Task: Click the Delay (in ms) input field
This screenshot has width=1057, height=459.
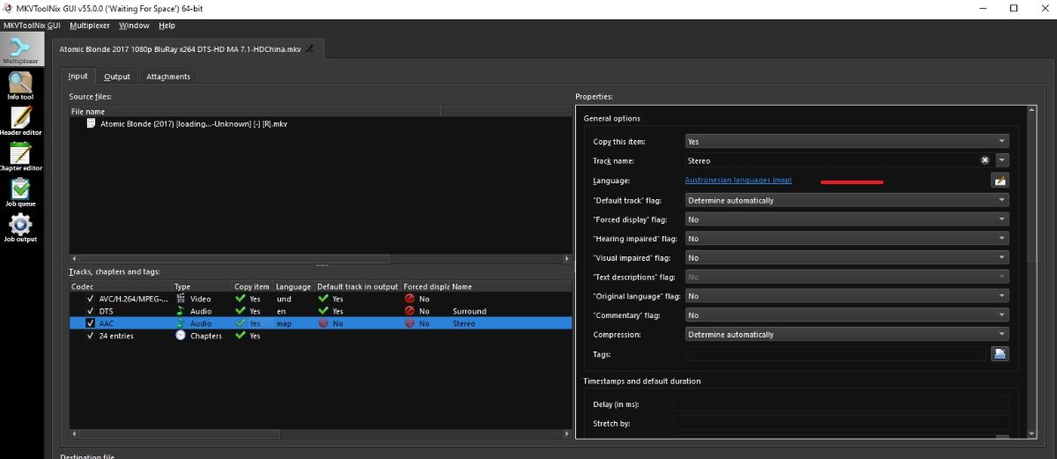Action: 840,404
